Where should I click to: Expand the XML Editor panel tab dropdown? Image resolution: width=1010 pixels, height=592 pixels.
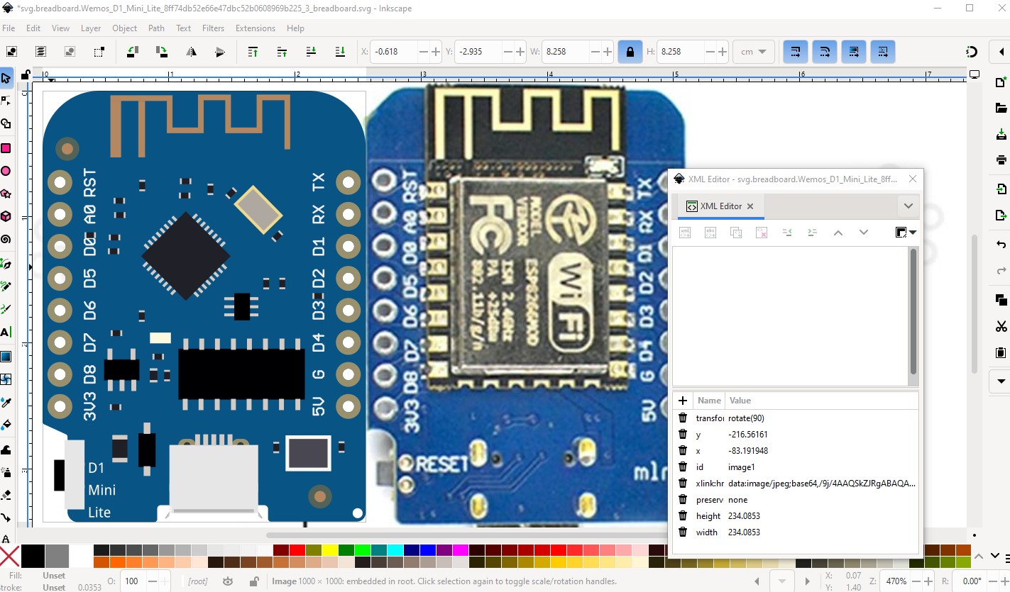(908, 206)
